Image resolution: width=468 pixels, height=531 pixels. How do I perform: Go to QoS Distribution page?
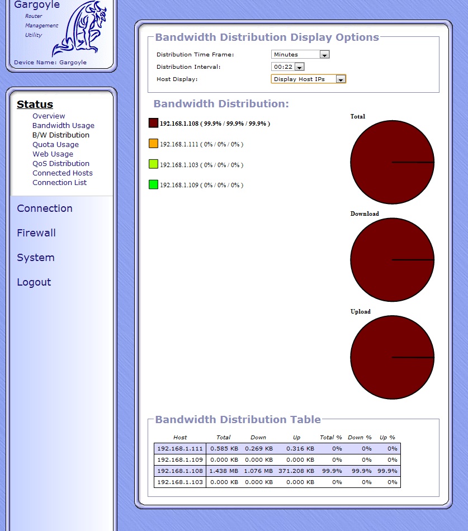(61, 163)
